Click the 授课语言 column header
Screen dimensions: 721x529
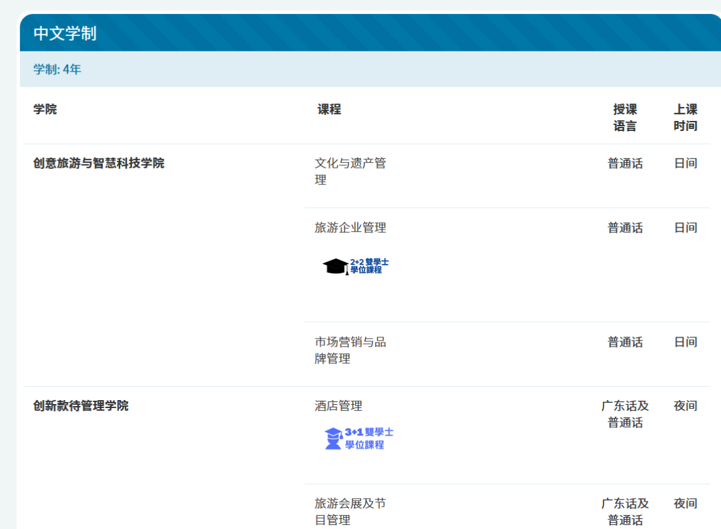point(625,118)
